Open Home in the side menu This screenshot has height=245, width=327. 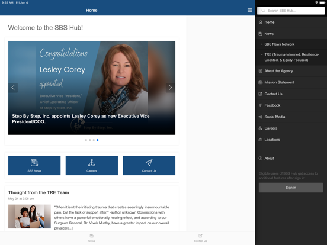(291, 22)
